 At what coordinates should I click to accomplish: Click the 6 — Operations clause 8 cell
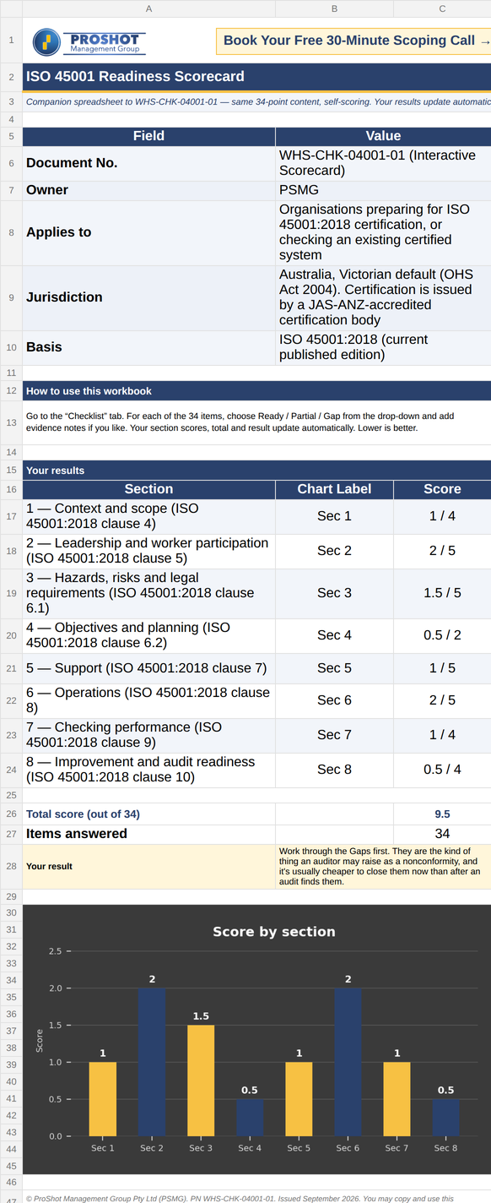point(148,700)
